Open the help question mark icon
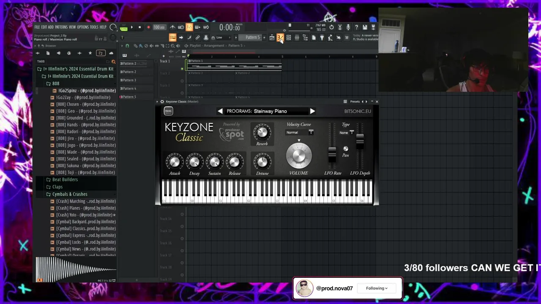Screen dimensions: 541x304 click(356, 27)
